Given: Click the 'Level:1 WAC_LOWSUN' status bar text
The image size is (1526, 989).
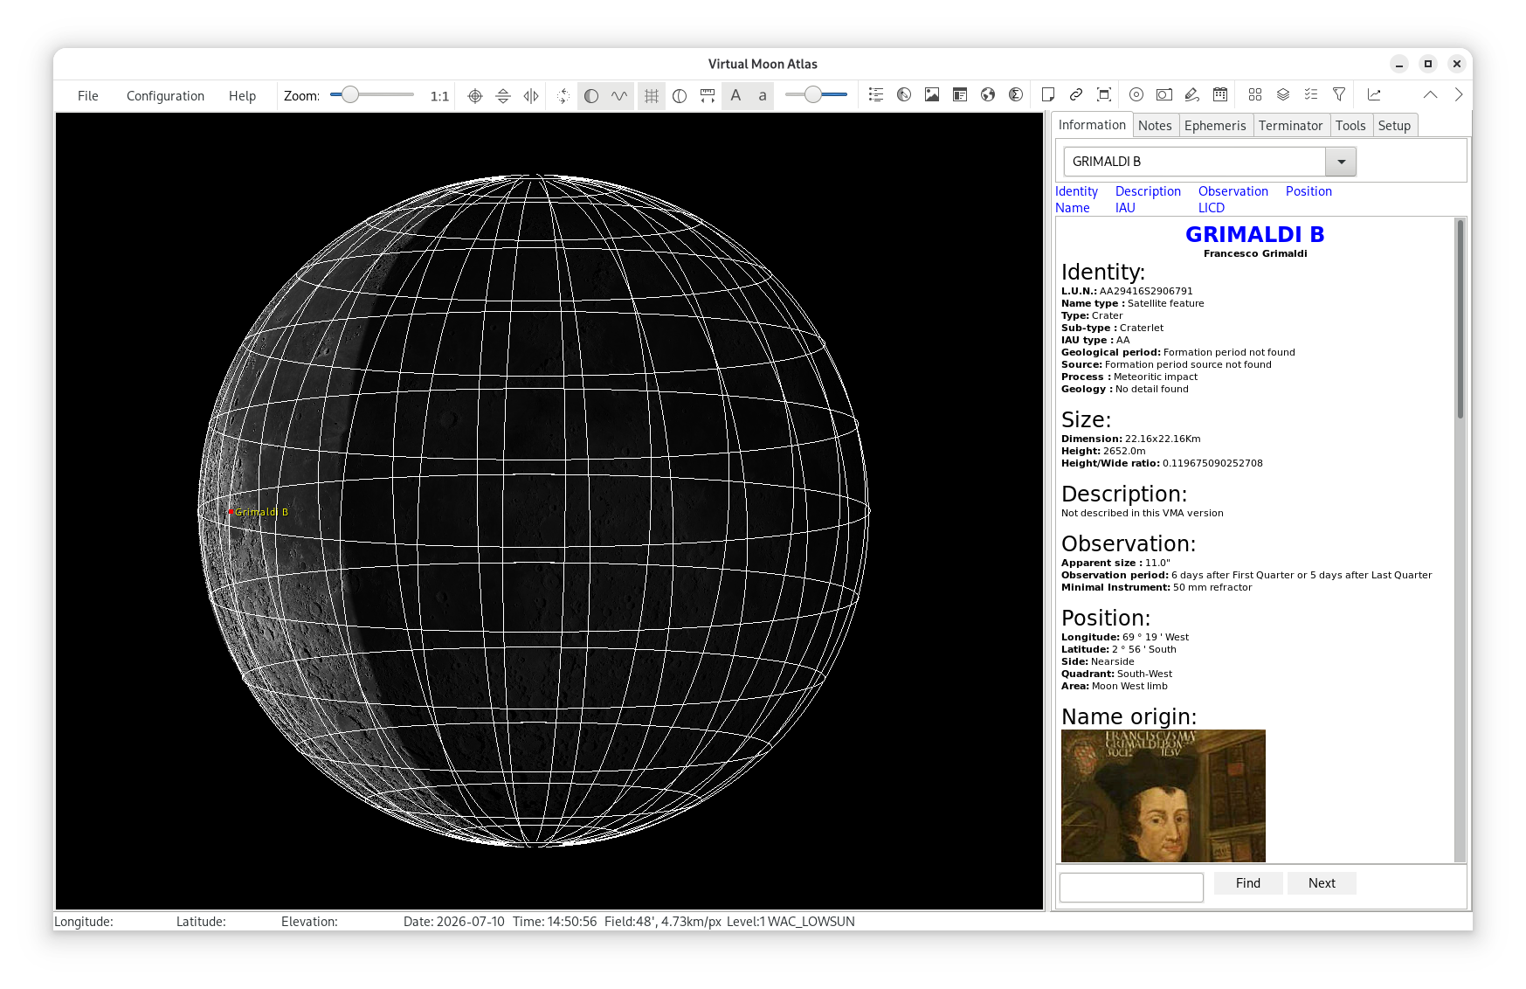Looking at the screenshot, I should point(791,922).
